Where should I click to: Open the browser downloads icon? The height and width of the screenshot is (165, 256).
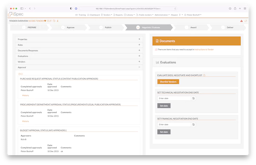[x=230, y=9]
